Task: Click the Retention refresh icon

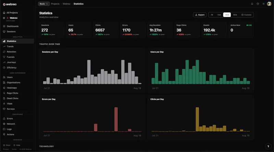Action: (4, 52)
